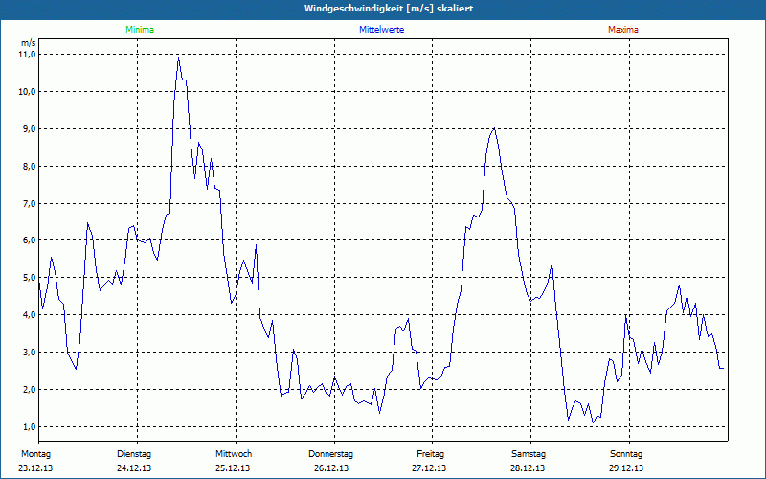The height and width of the screenshot is (479, 766).
Task: Click the 6,0 y-axis value
Action: click(x=29, y=240)
